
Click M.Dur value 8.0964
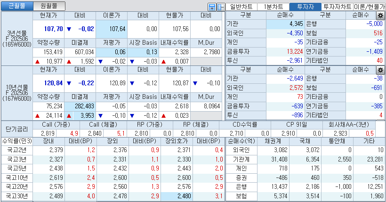[206, 106]
